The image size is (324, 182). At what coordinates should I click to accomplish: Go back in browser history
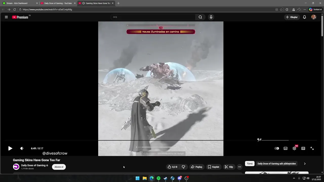3,9
